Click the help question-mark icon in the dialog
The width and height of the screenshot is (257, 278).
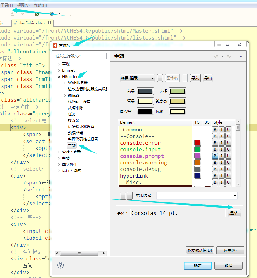click(x=60, y=265)
